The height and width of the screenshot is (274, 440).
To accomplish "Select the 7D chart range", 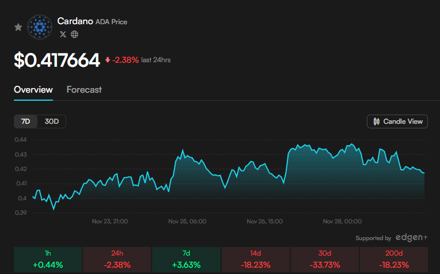I will (25, 121).
